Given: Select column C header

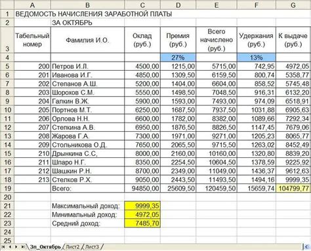Looking at the screenshot, I should [142, 5].
